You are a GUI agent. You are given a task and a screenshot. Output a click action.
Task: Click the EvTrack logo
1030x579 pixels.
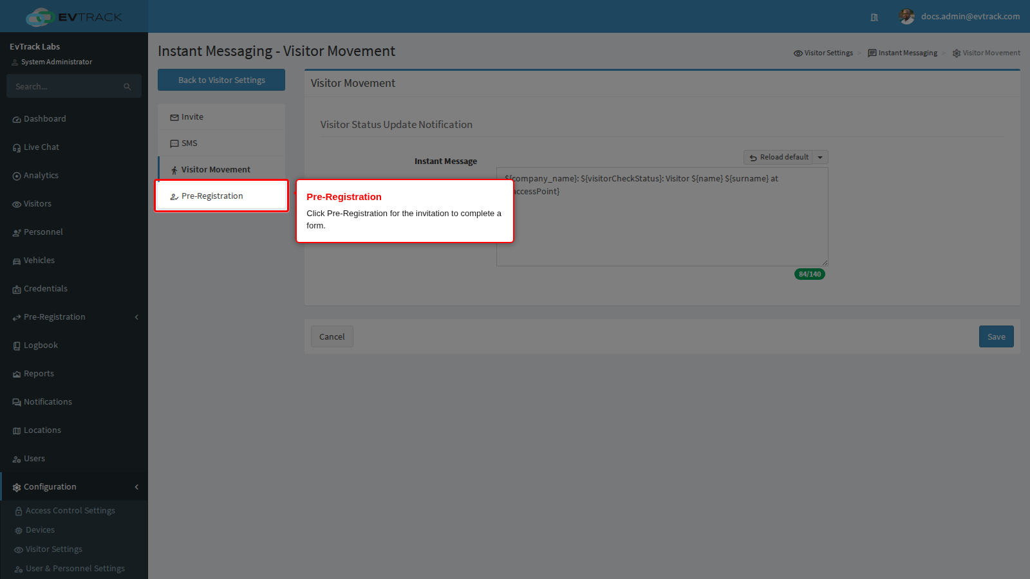pyautogui.click(x=74, y=17)
